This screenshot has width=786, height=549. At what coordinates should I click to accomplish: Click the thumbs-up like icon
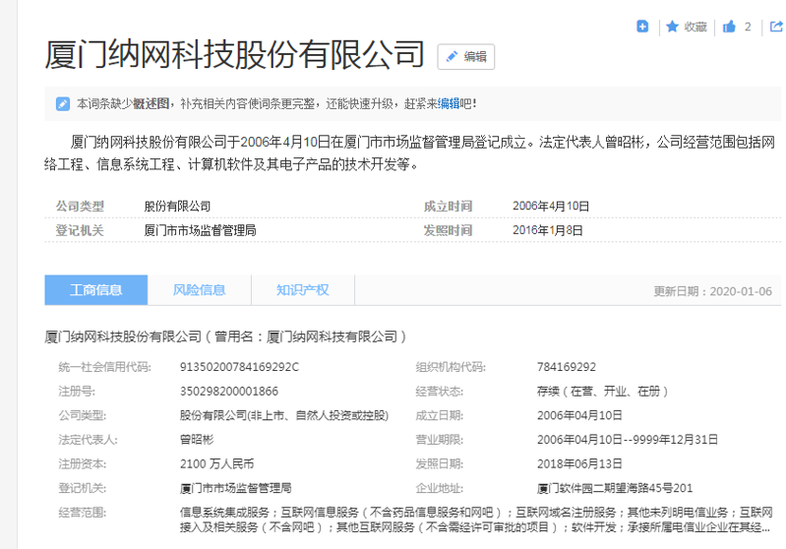(x=729, y=27)
